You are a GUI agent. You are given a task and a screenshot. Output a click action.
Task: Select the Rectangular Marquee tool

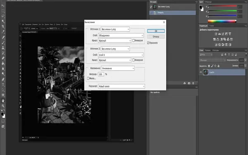pos(3,11)
